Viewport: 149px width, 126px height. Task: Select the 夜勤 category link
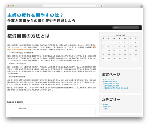(x=106, y=104)
